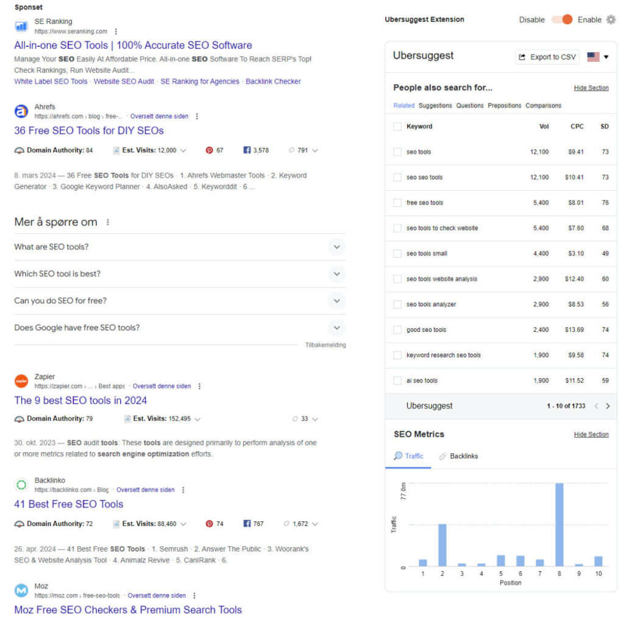Check the 'seo seo tools' keyword checkbox
The height and width of the screenshot is (618, 624).
[x=397, y=178]
